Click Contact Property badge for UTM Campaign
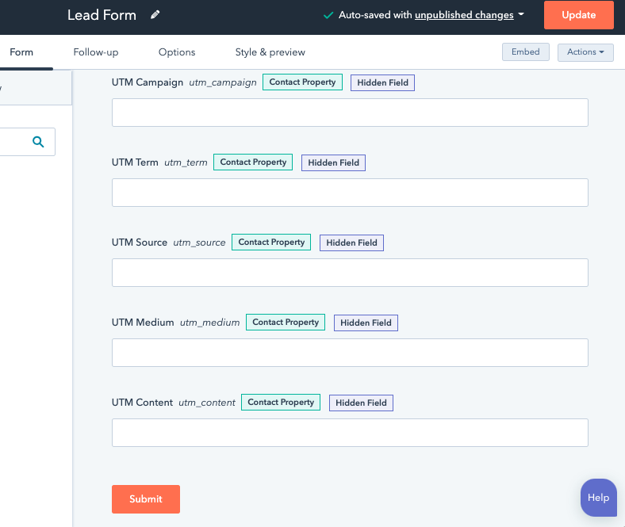This screenshot has width=625, height=527. pos(302,82)
